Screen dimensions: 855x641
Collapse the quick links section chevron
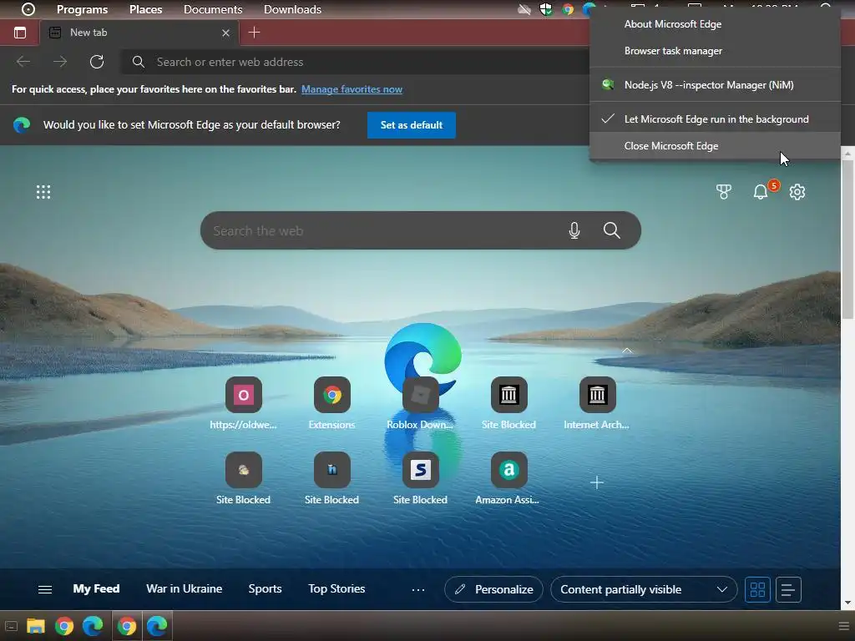pos(627,351)
